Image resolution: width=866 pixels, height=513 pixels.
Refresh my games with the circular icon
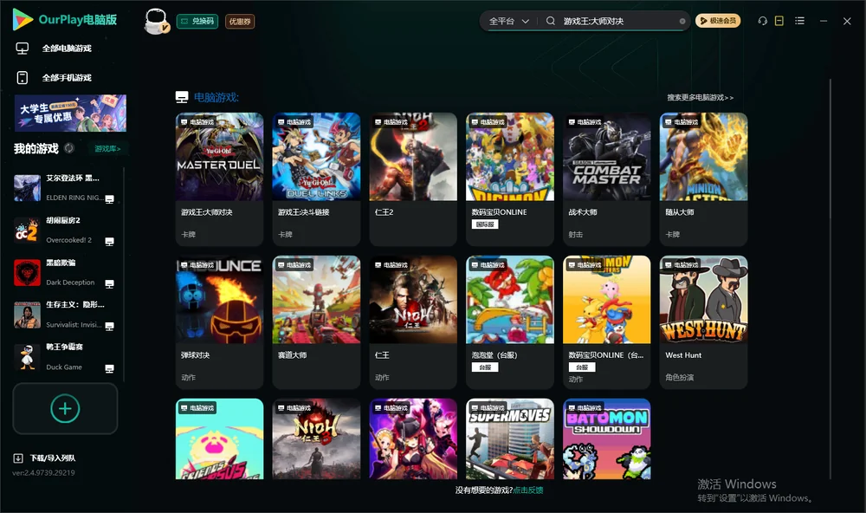[x=69, y=148]
